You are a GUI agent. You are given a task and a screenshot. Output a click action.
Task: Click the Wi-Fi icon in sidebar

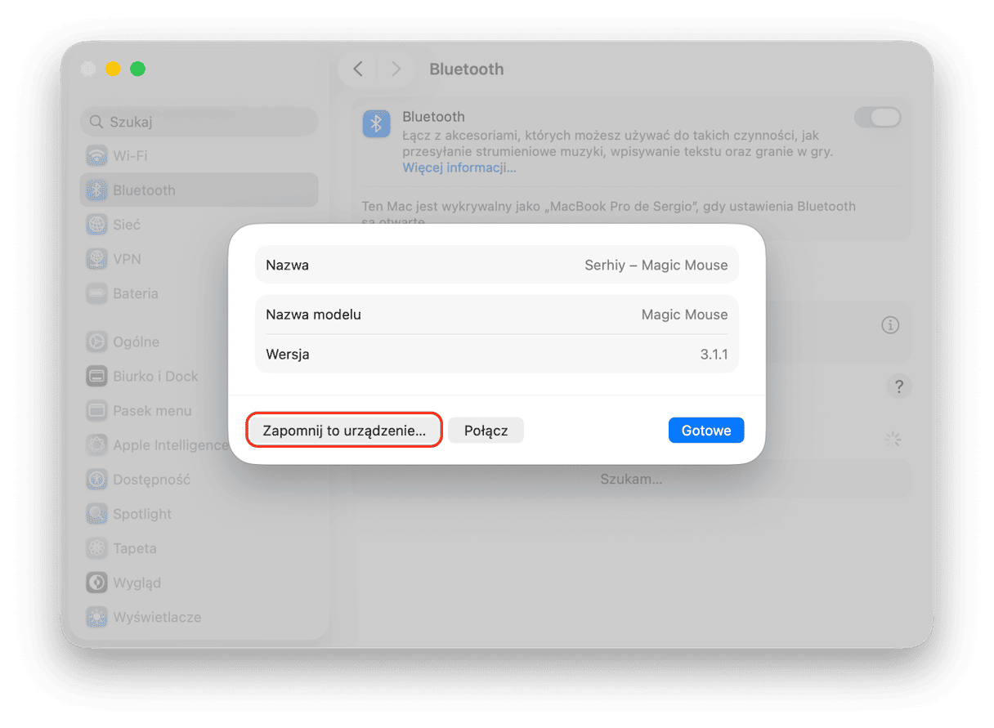[97, 156]
